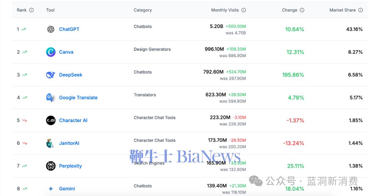Open the DeepSeek tool link
This screenshot has width=370, height=196.
[71, 75]
